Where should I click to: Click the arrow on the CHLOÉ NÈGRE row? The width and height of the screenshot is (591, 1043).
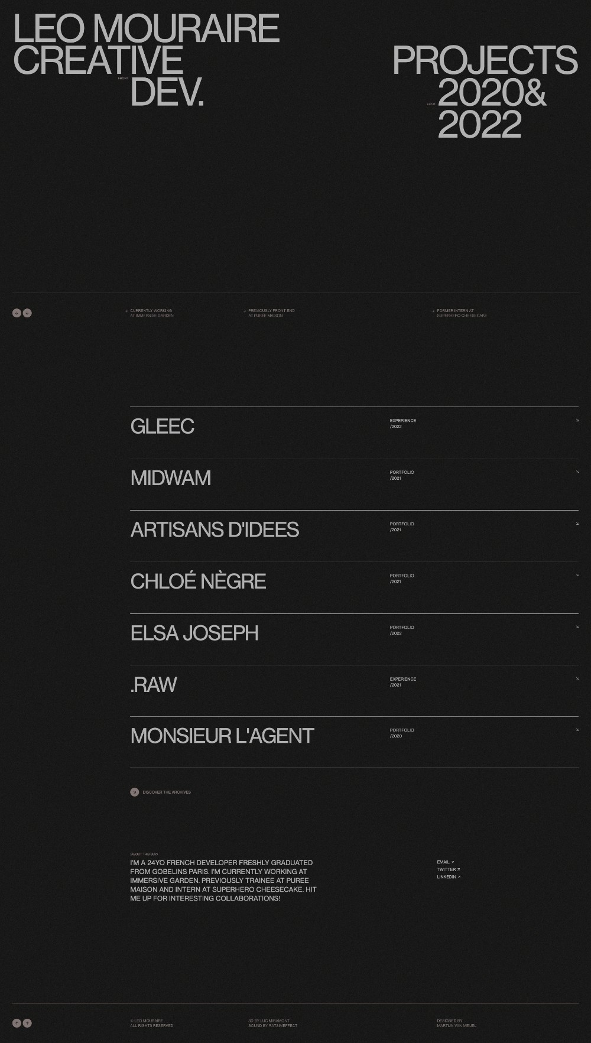[577, 575]
